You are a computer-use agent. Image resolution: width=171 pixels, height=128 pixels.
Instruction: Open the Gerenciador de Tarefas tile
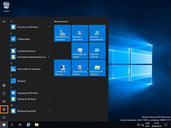80,51
